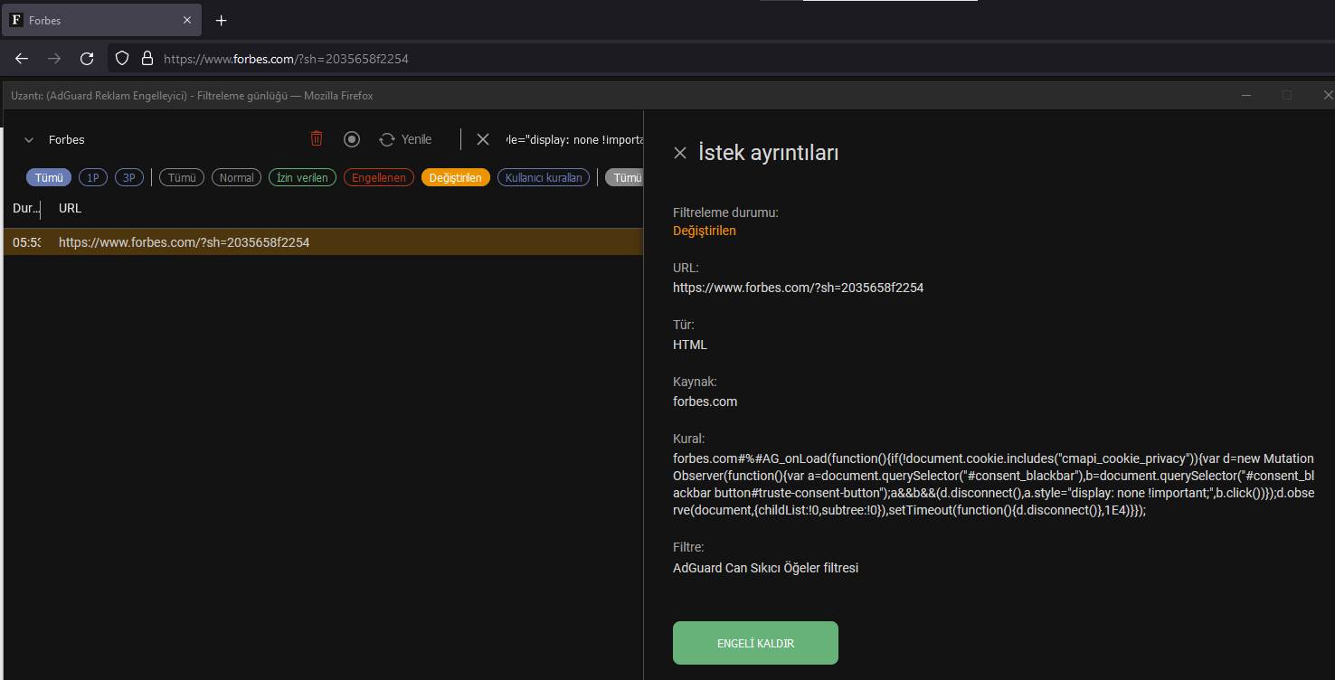1335x680 pixels.
Task: Collapse the Forbes tab group chevron
Action: [27, 139]
